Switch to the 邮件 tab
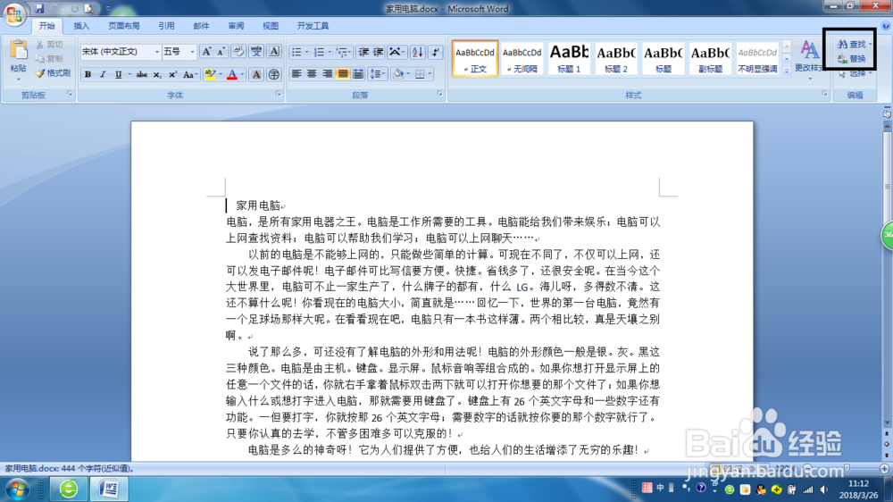This screenshot has height=502, width=893. pyautogui.click(x=201, y=26)
